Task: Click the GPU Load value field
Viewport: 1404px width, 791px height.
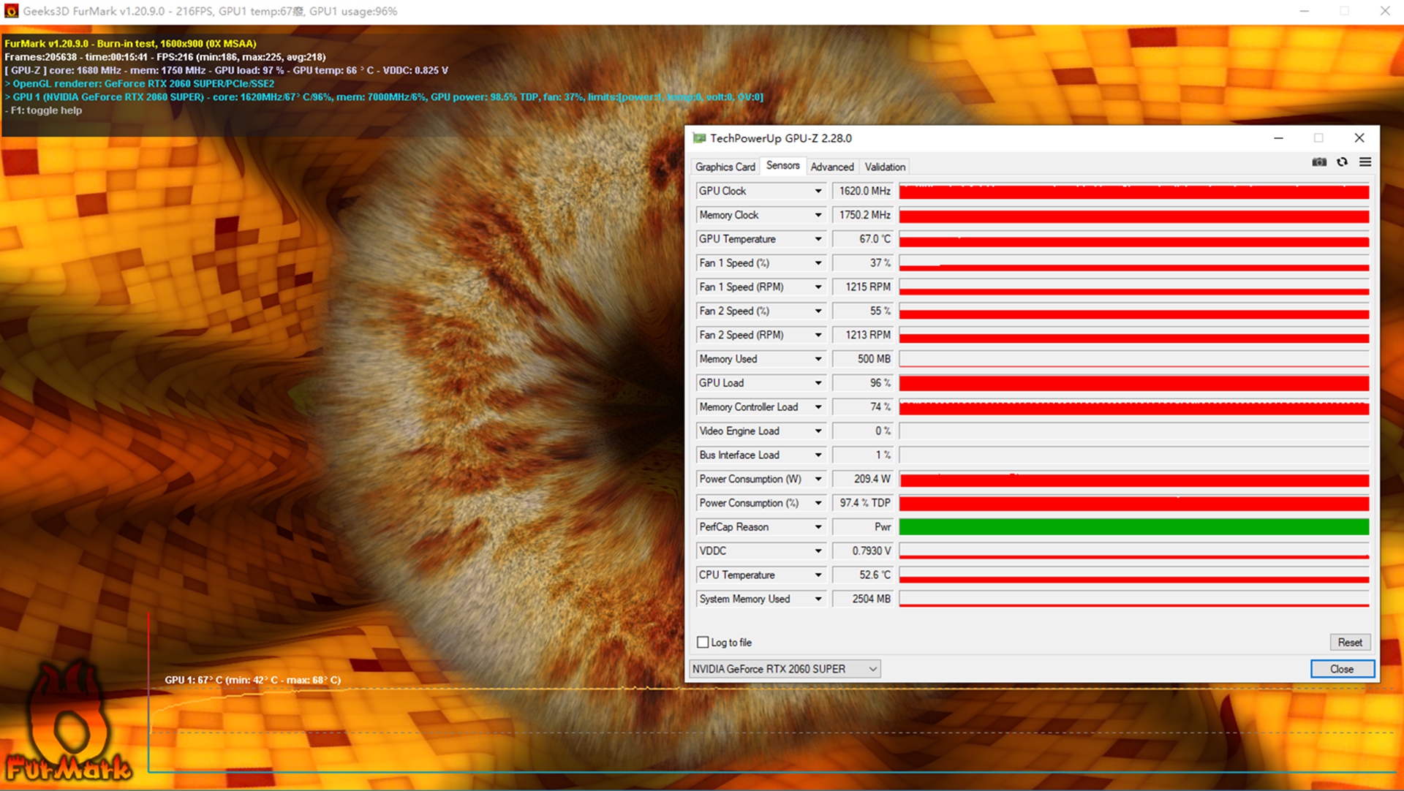Action: point(863,383)
